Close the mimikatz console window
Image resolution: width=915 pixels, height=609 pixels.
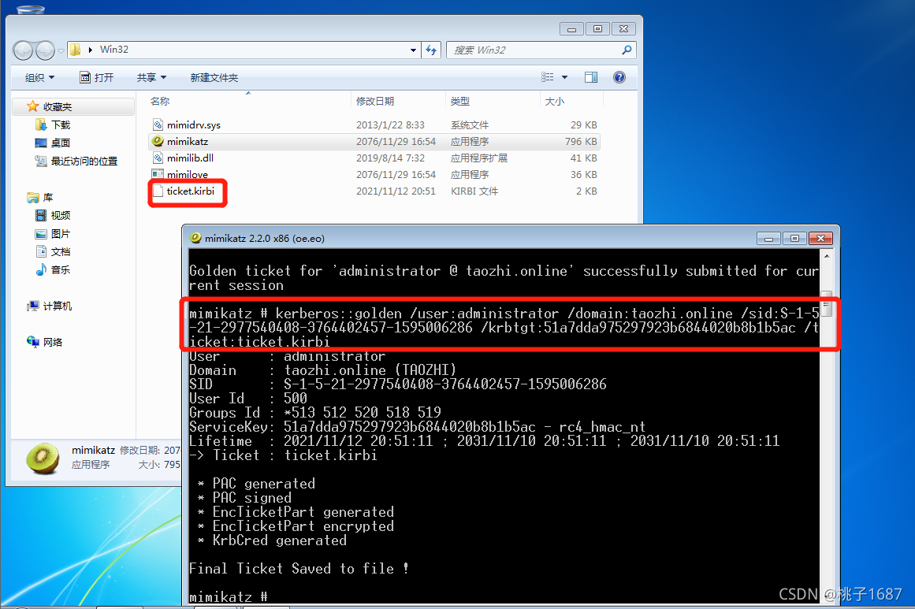[820, 239]
